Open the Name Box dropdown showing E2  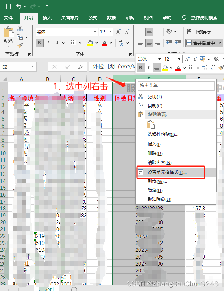[33, 67]
